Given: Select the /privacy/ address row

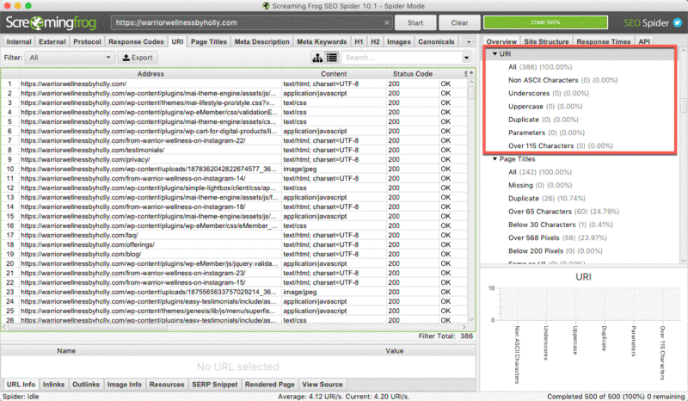Looking at the screenshot, I should click(235, 159).
